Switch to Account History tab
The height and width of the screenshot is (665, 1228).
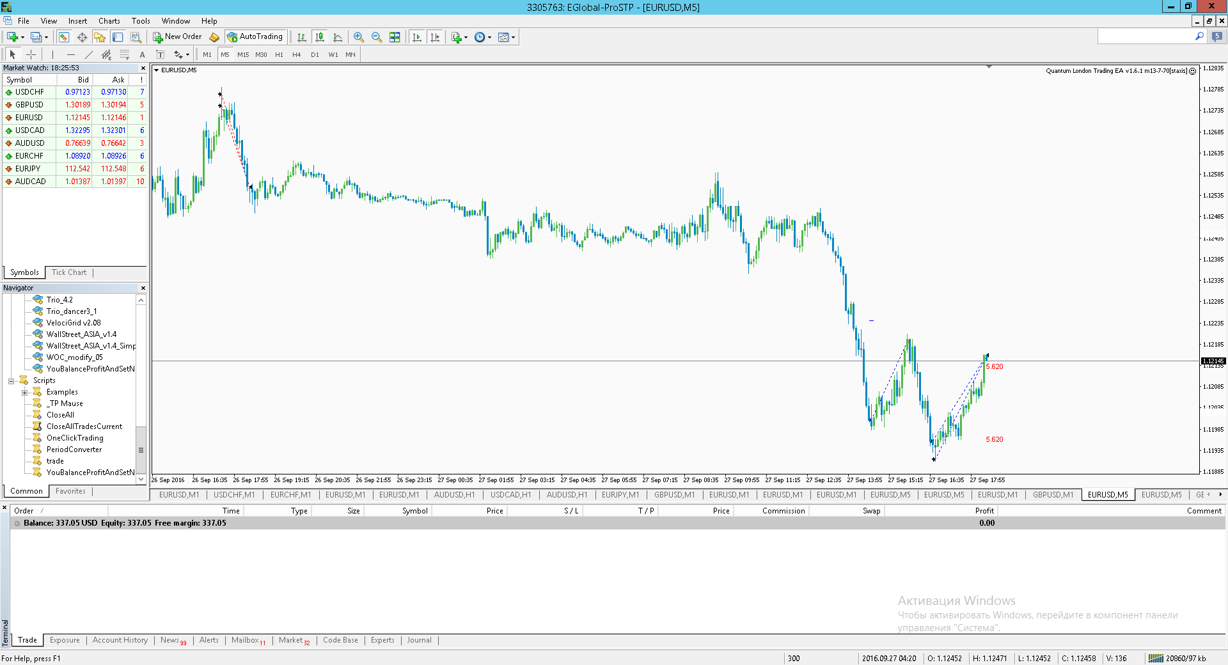[120, 640]
